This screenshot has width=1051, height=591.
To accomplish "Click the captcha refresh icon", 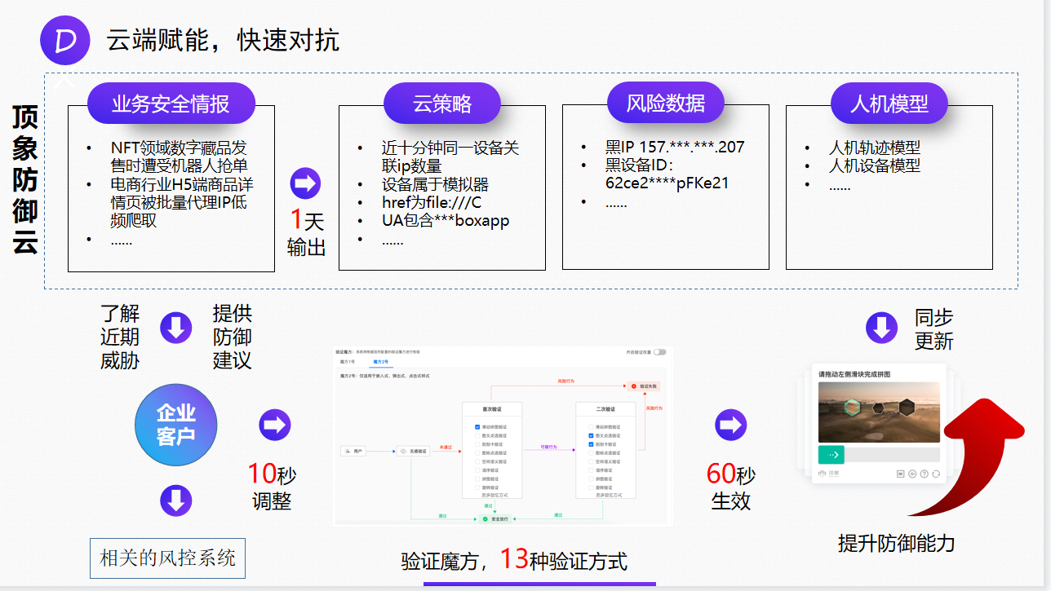I will [x=936, y=474].
